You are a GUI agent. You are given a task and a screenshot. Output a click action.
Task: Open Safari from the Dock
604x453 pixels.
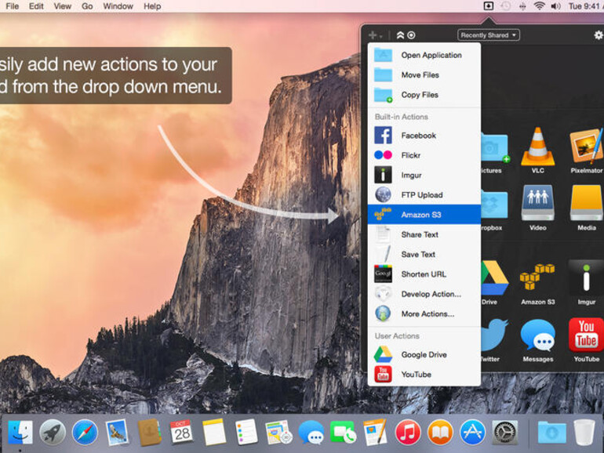pyautogui.click(x=85, y=432)
